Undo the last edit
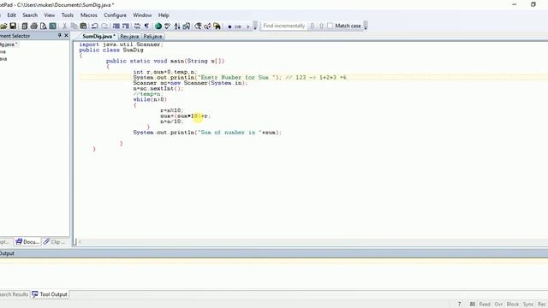 (x=95, y=26)
